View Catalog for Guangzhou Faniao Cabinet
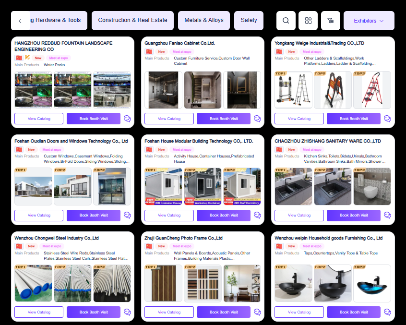The width and height of the screenshot is (406, 325). 169,119
